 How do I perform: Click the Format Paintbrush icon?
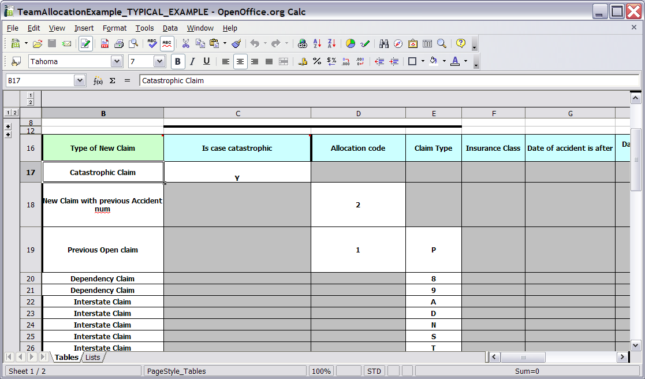236,44
